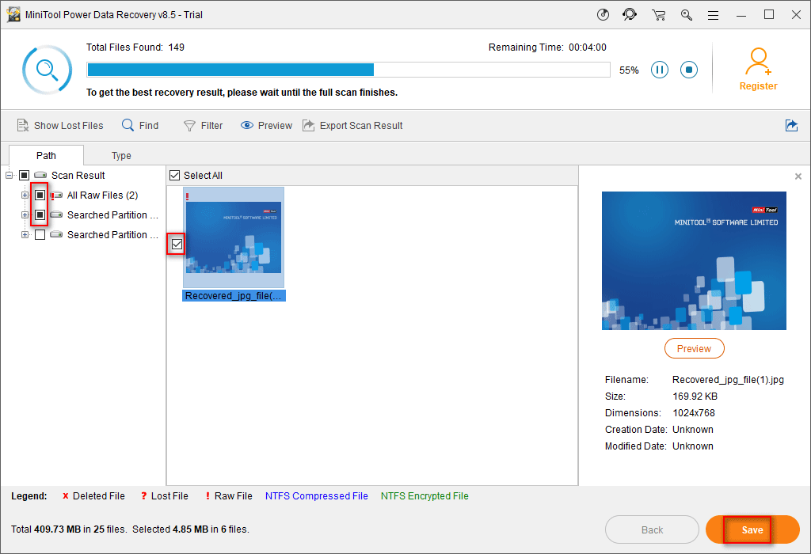Expand the last Searched Partition node

pos(25,235)
